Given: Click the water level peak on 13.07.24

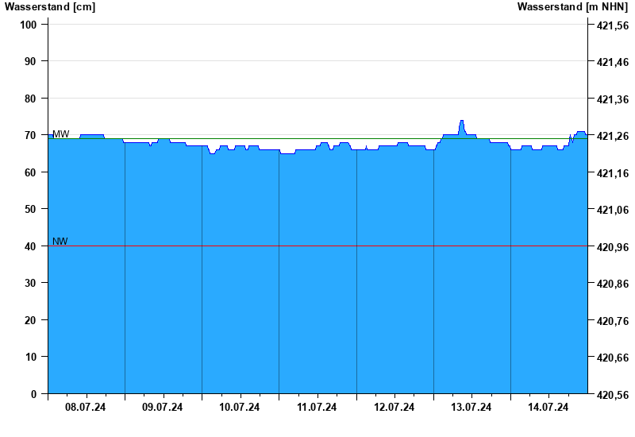Looking at the screenshot, I should [x=462, y=122].
